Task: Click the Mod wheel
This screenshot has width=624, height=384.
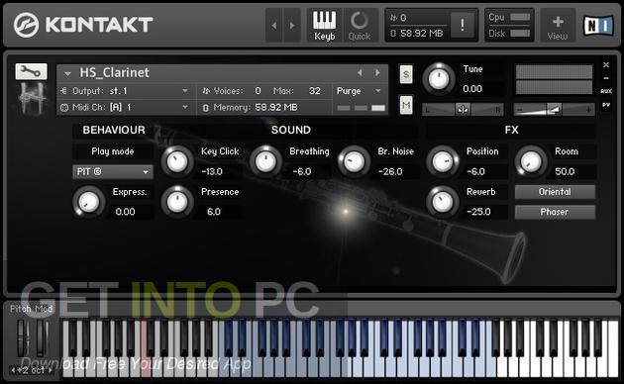Action: tap(42, 337)
